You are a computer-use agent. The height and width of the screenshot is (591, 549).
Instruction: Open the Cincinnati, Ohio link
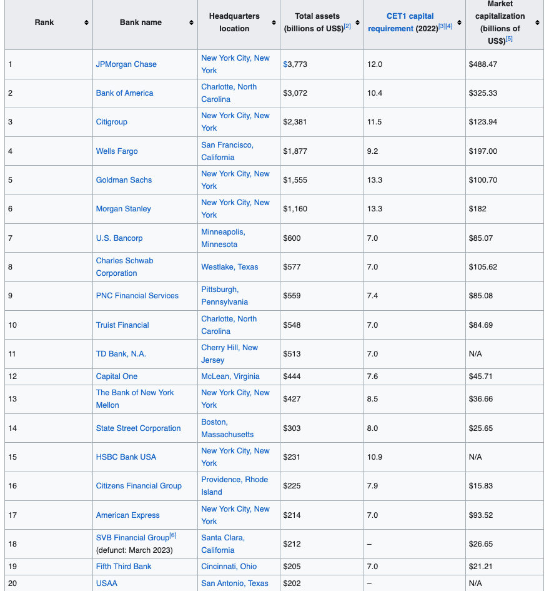(x=229, y=567)
